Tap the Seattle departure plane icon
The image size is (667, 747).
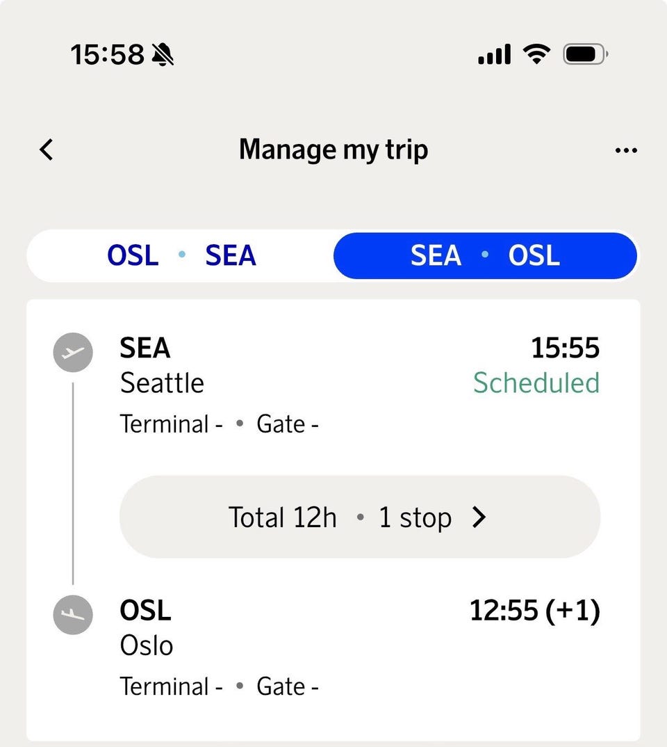point(73,352)
